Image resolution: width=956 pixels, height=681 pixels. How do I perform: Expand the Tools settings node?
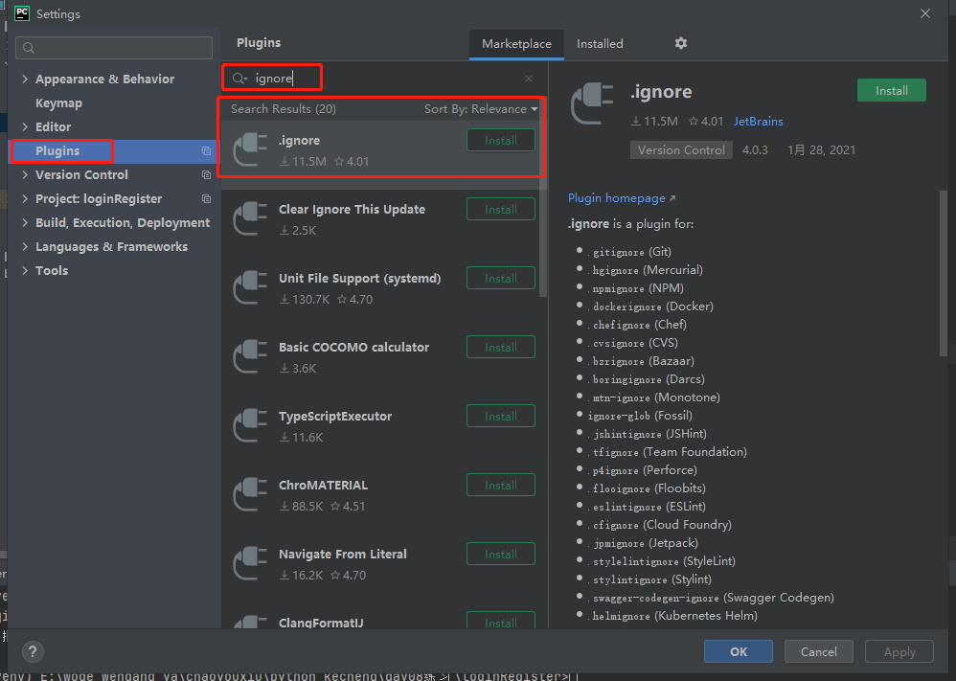point(25,270)
